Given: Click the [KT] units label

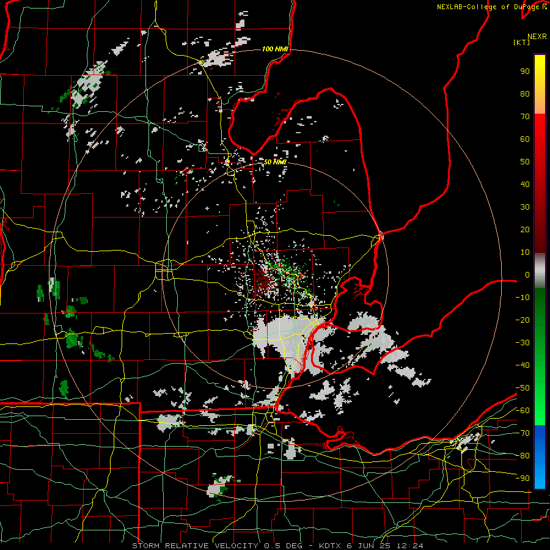Looking at the screenshot, I should (521, 42).
